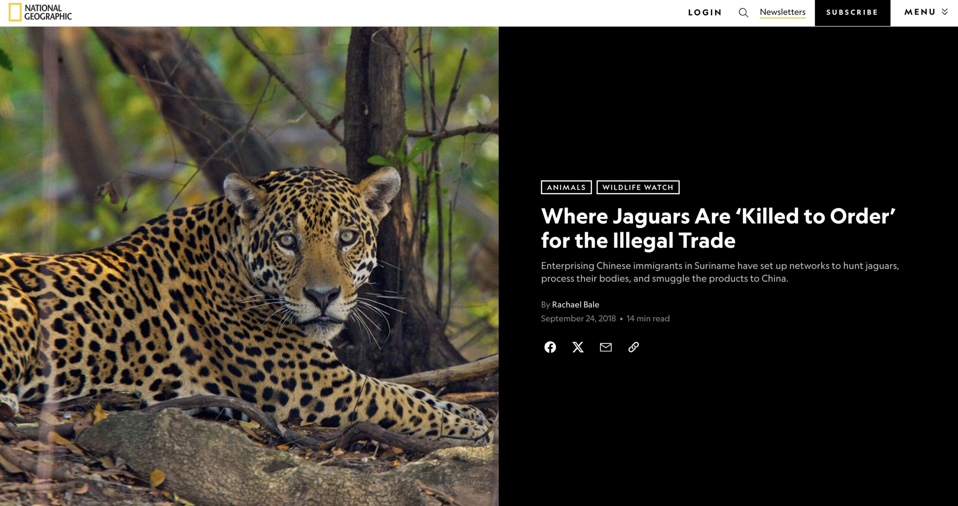Image resolution: width=958 pixels, height=506 pixels.
Task: Open the search magnifying glass
Action: point(743,12)
